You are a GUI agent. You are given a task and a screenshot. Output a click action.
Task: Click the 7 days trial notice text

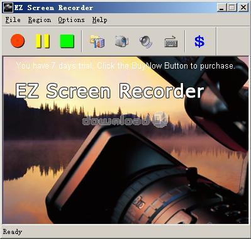tap(125, 66)
